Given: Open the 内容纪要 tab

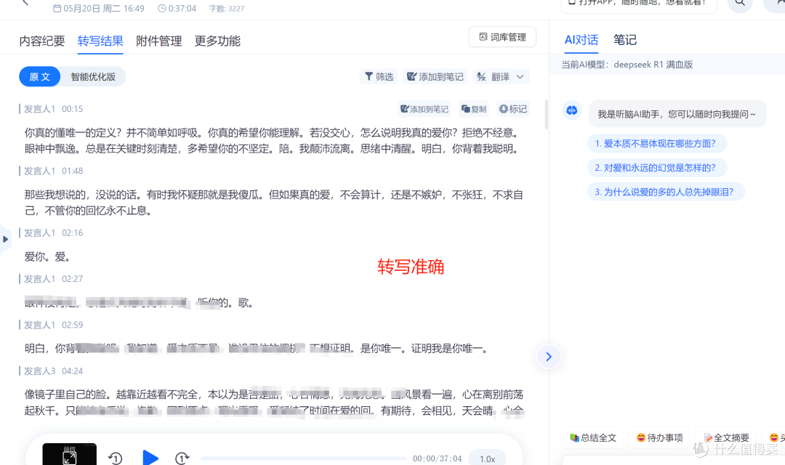Looking at the screenshot, I should (42, 41).
